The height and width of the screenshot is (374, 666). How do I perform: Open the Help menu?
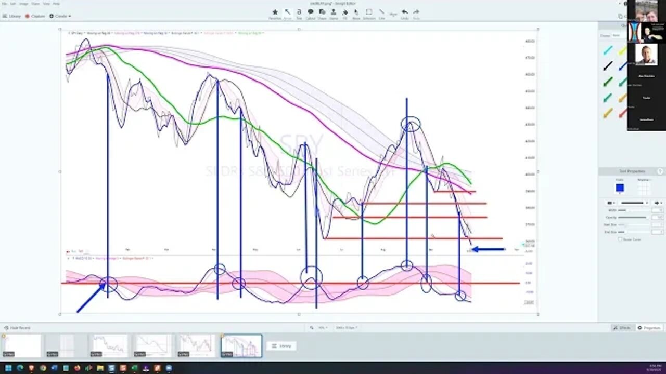tap(56, 3)
